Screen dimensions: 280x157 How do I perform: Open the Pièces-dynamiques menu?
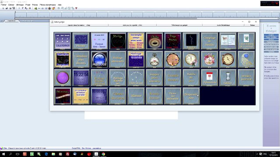pyautogui.click(x=48, y=5)
